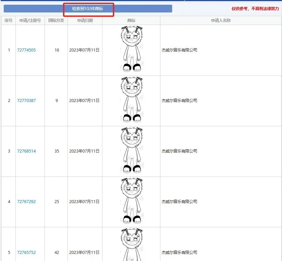Click the 序号 column header
Image resolution: width=282 pixels, height=261 pixels.
click(x=8, y=21)
